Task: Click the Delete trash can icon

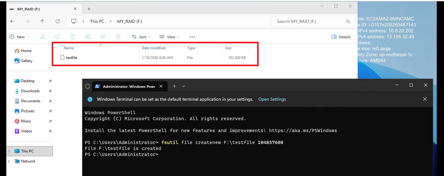Action: [x=118, y=37]
